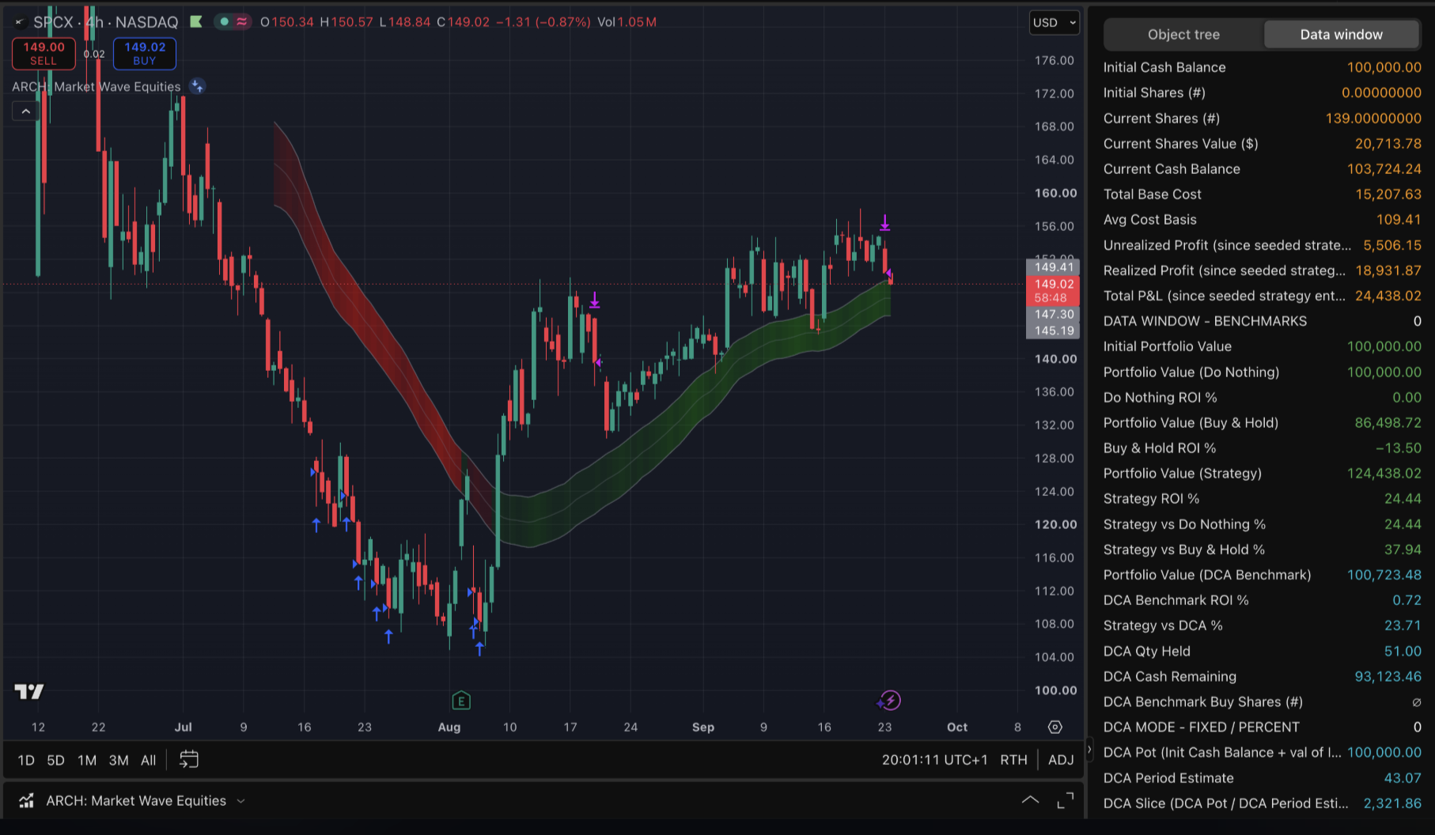Select the 5D time range

[55, 760]
